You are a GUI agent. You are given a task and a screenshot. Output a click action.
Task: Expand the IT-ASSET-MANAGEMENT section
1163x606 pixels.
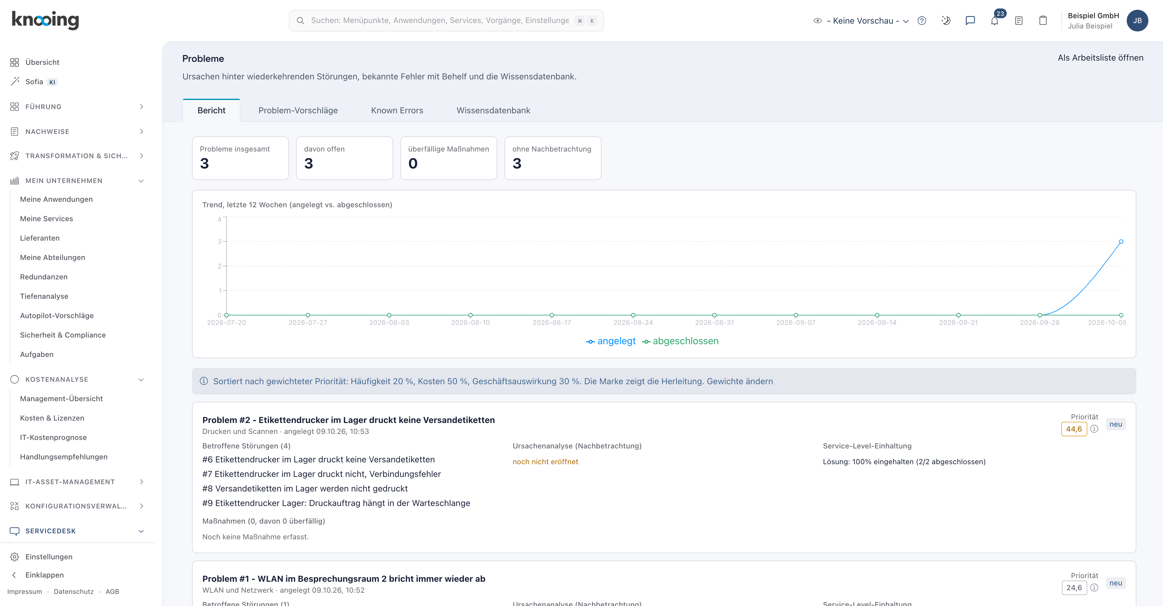pyautogui.click(x=78, y=482)
